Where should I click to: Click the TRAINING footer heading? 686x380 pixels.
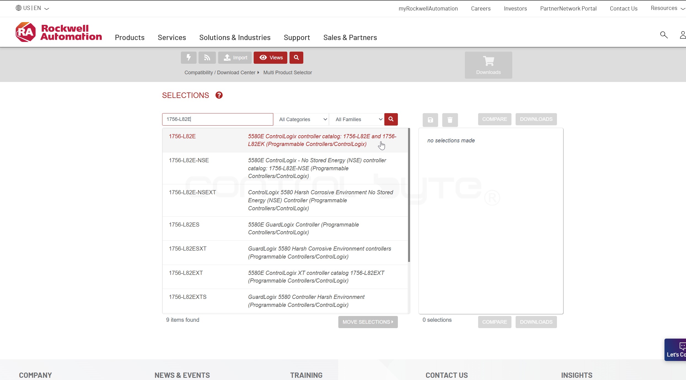click(306, 375)
